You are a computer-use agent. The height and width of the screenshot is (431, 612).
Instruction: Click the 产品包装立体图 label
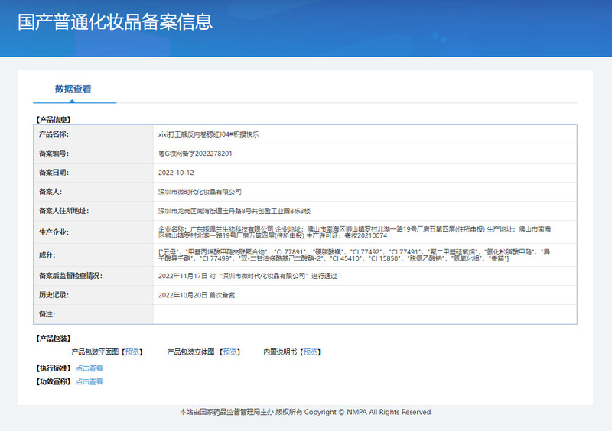click(190, 352)
